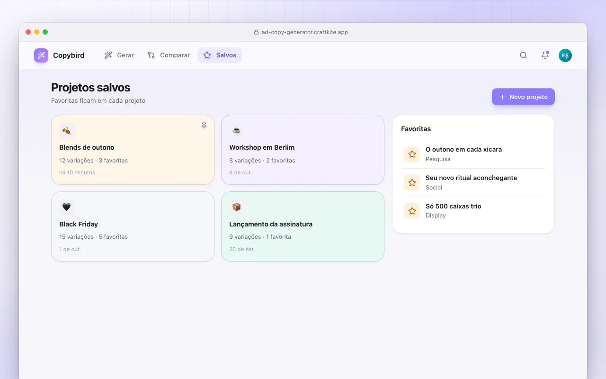Switch to the Gerar tab
606x379 pixels.
point(119,55)
